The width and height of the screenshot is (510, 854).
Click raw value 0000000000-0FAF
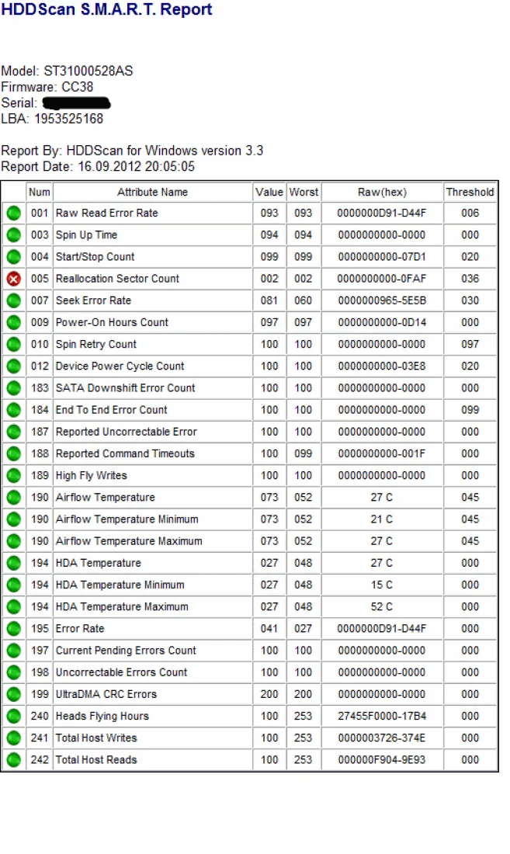coord(382,278)
